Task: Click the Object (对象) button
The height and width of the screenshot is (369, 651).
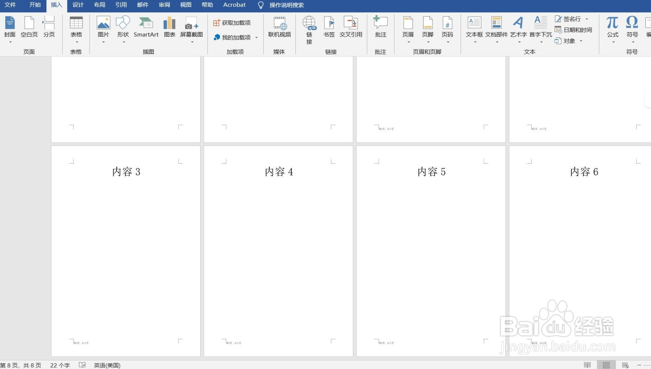Action: pyautogui.click(x=565, y=41)
